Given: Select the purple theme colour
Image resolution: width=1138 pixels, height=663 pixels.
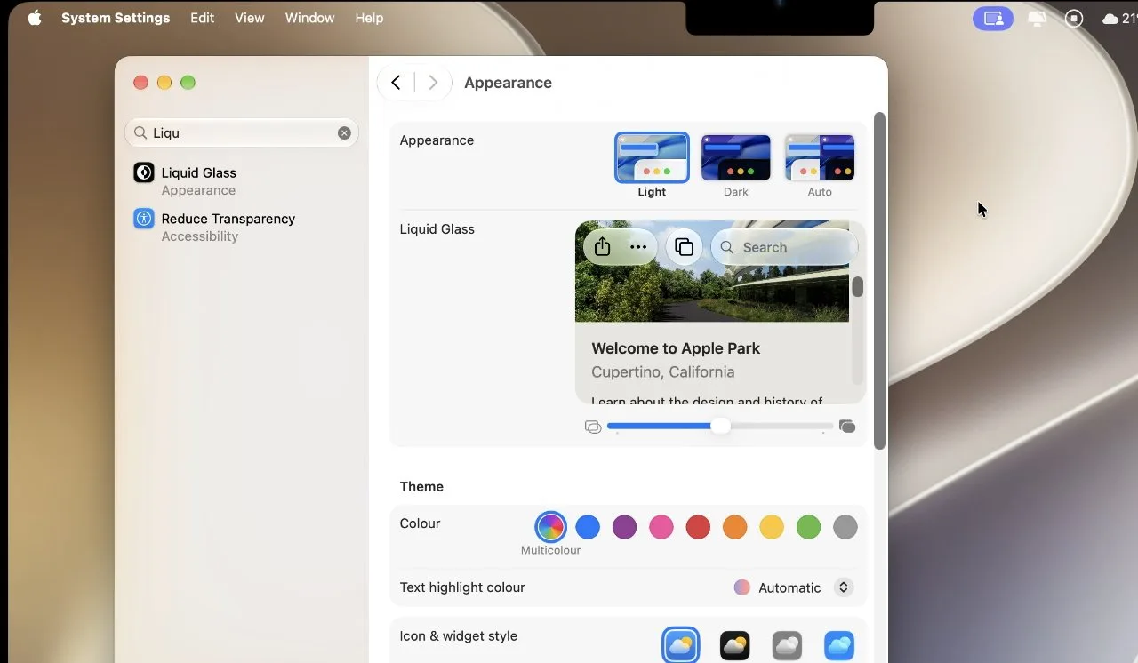Looking at the screenshot, I should 624,527.
